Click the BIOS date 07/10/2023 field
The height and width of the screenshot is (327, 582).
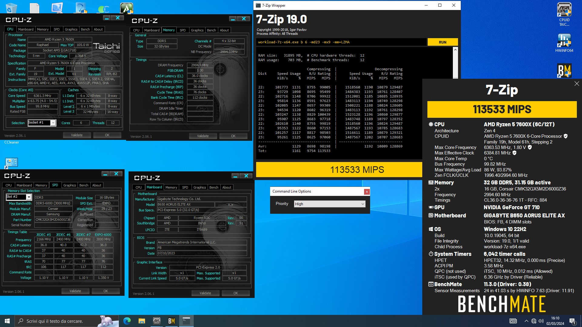tap(202, 253)
